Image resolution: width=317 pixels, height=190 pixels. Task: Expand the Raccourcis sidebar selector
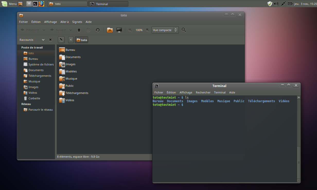pos(43,40)
